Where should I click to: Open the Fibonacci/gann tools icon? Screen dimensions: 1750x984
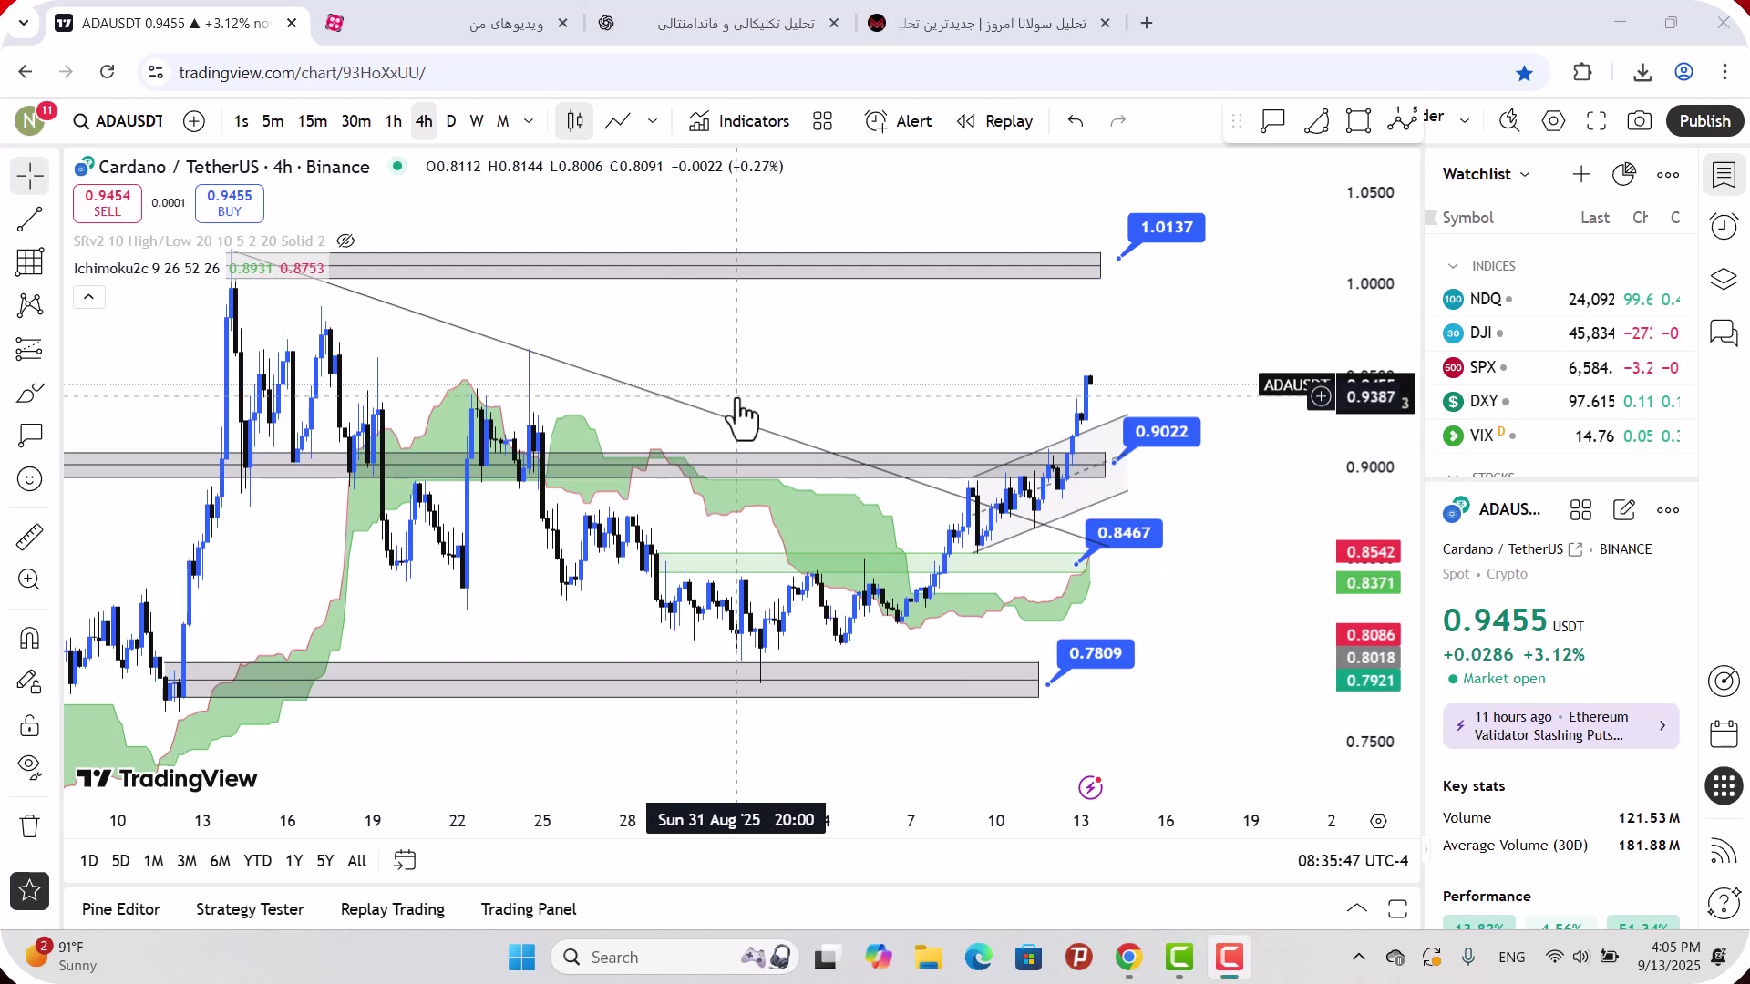click(30, 262)
